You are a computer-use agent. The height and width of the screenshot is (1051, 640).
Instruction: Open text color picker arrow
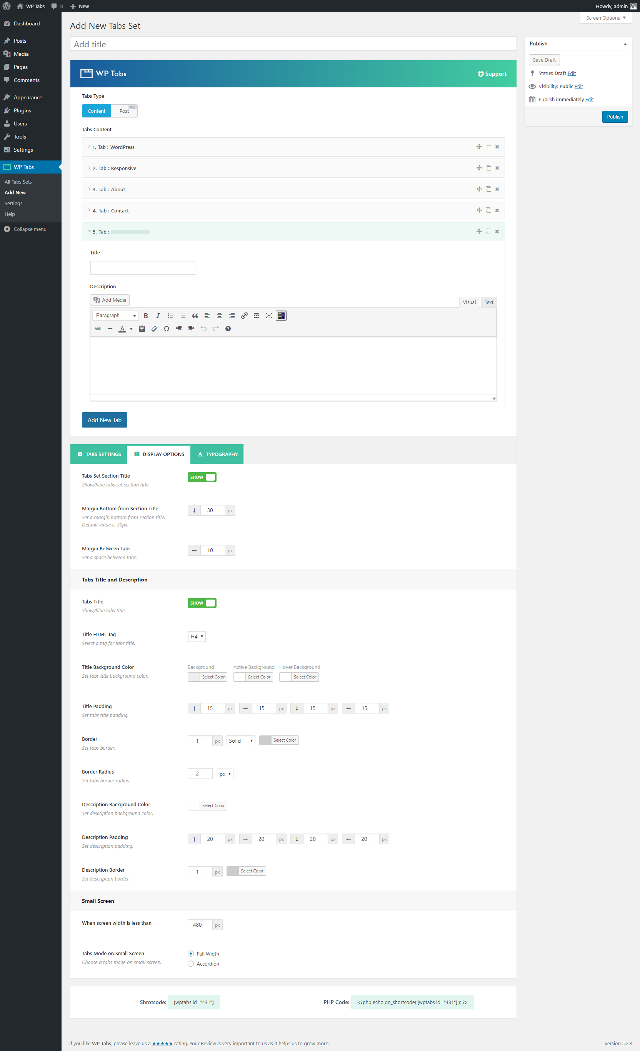click(x=131, y=329)
